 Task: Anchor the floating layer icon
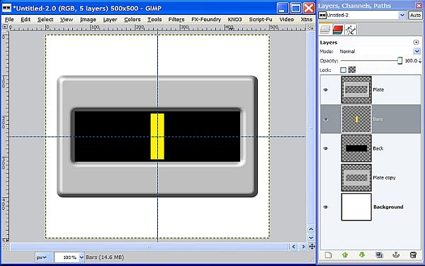pyautogui.click(x=396, y=255)
